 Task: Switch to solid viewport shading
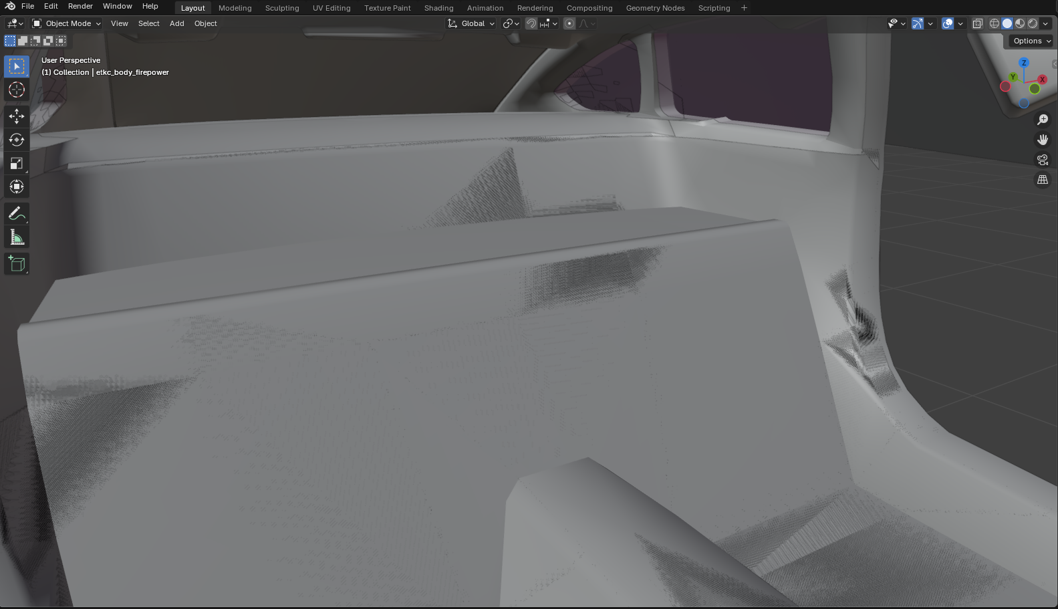pyautogui.click(x=1007, y=23)
